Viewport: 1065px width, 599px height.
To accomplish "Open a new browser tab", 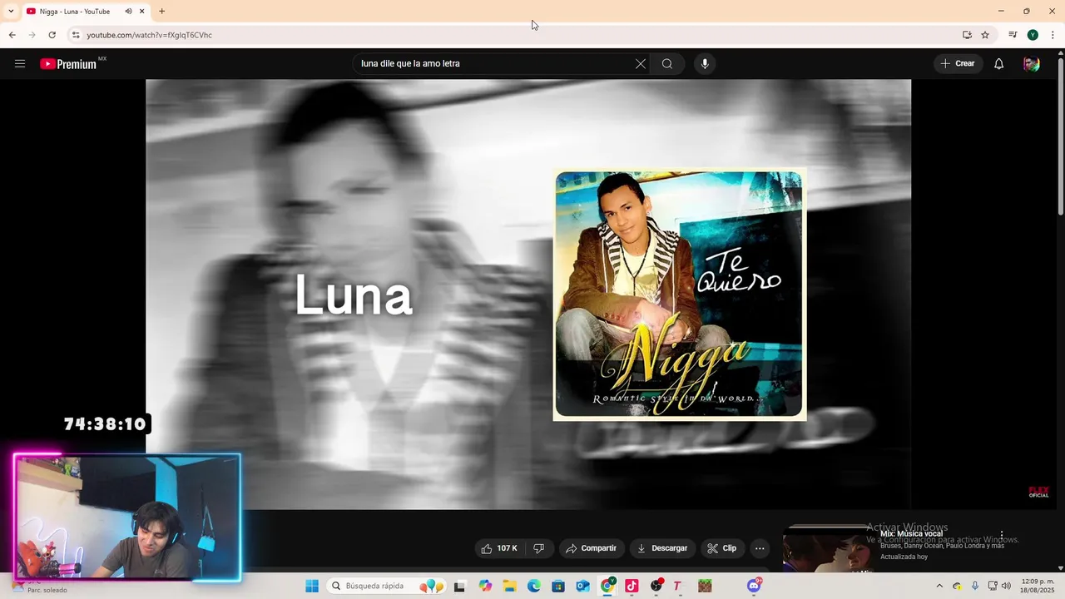I will click(x=161, y=11).
